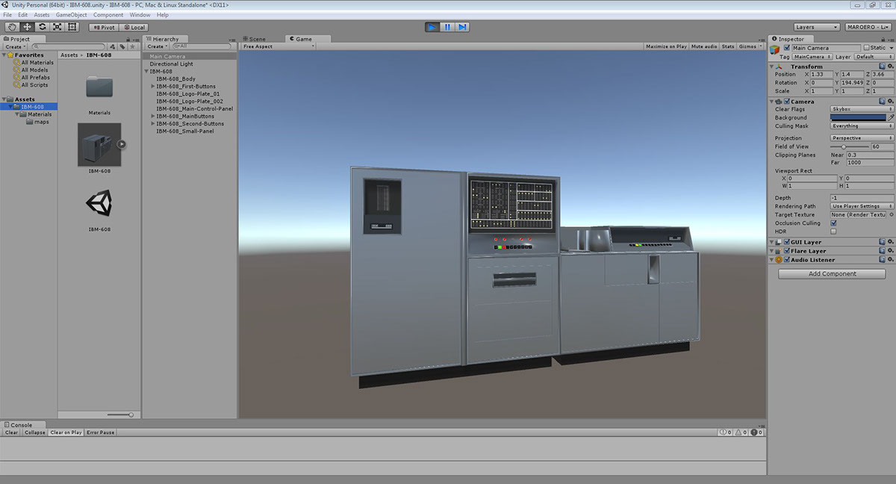
Task: Select the Rect transform tool
Action: (x=72, y=27)
